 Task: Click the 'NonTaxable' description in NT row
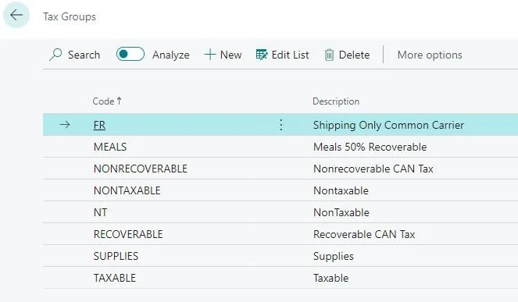pos(341,212)
